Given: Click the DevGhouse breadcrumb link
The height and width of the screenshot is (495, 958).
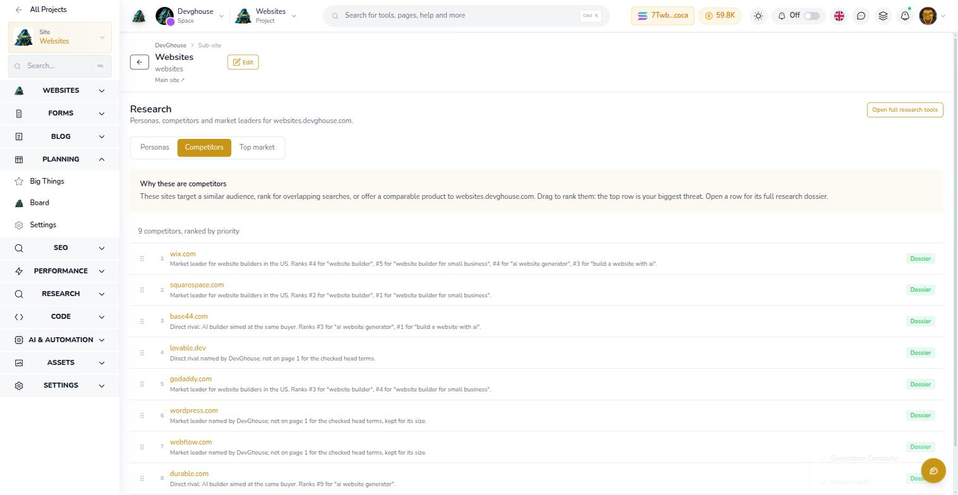Looking at the screenshot, I should pos(171,45).
